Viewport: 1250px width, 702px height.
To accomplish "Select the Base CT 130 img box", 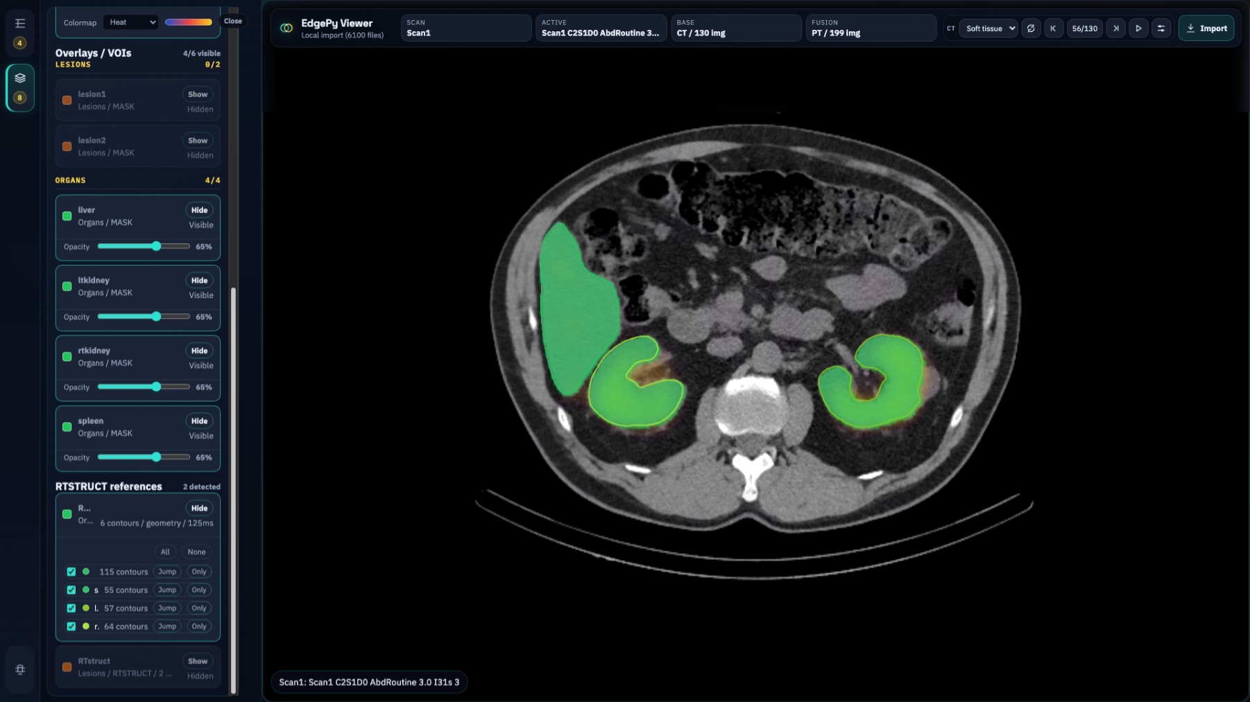I will (x=736, y=28).
